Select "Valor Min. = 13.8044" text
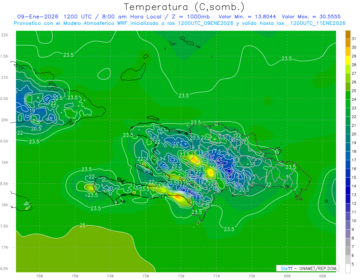 [247, 17]
